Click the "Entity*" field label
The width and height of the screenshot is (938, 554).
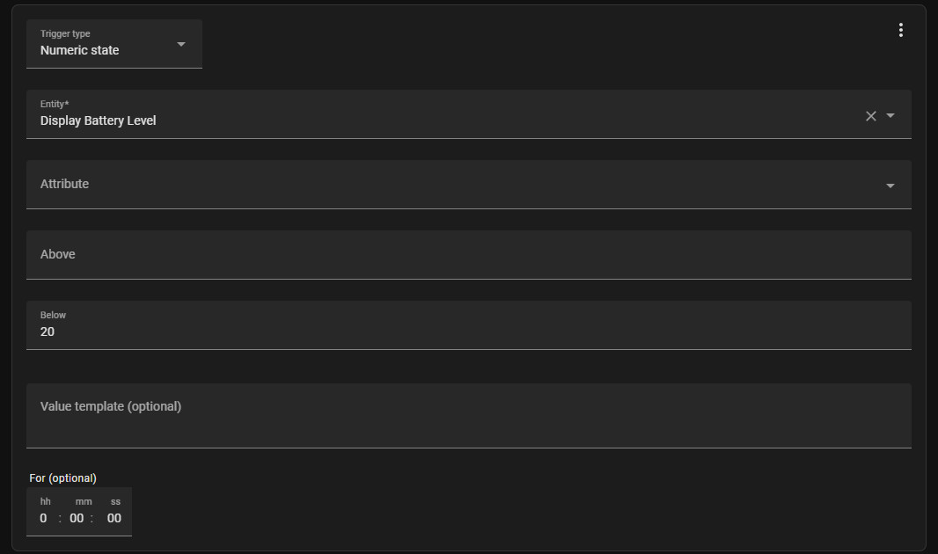[x=55, y=104]
